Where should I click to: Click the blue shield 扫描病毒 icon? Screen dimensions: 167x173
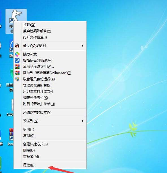[17, 60]
